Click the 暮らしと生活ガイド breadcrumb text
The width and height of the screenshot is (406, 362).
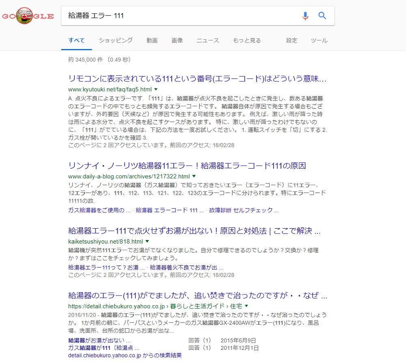[197, 306]
